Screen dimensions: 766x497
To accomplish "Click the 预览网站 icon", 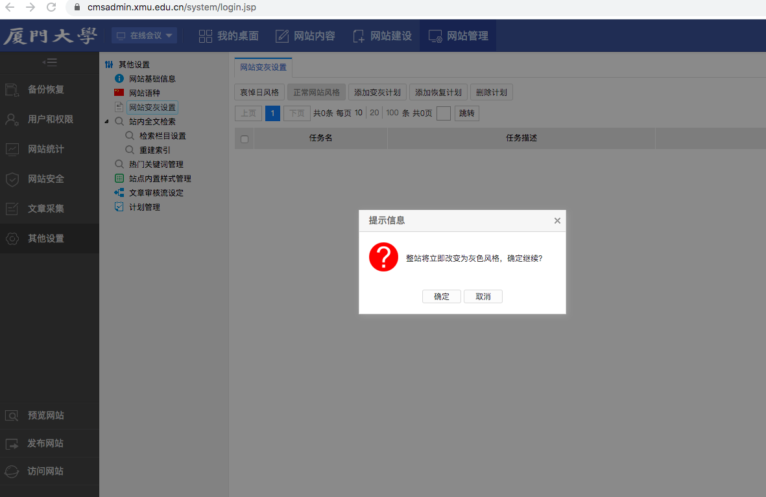I will click(12, 415).
